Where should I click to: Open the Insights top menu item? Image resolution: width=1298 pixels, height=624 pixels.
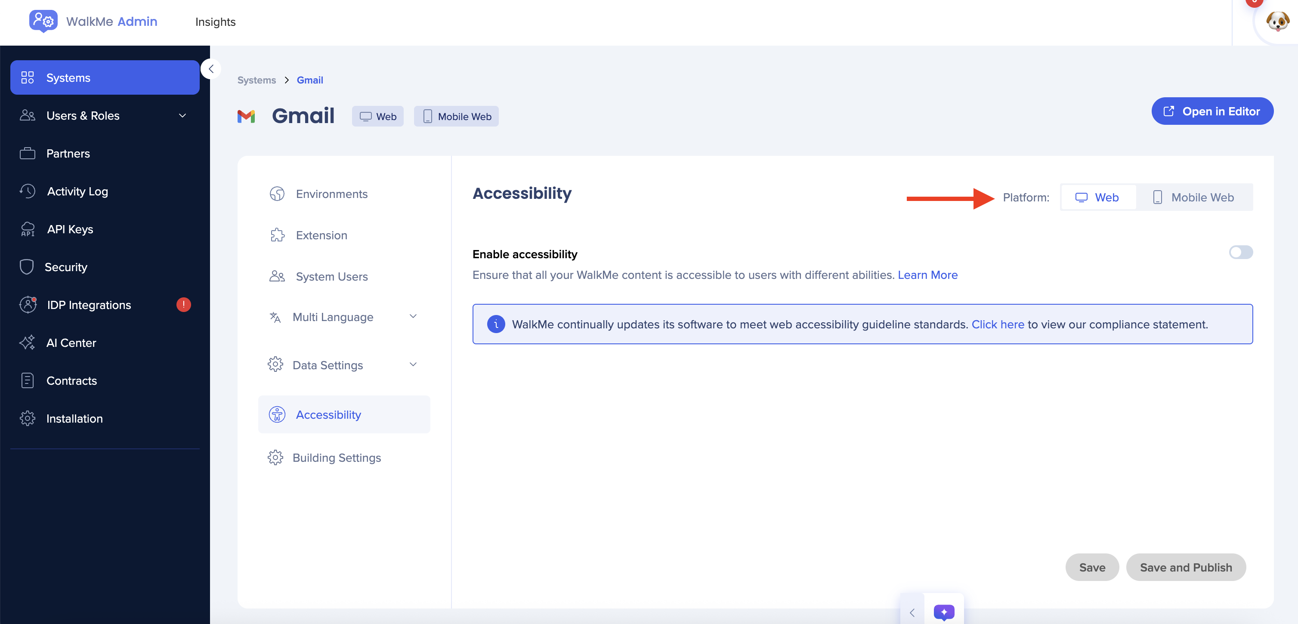click(x=215, y=22)
